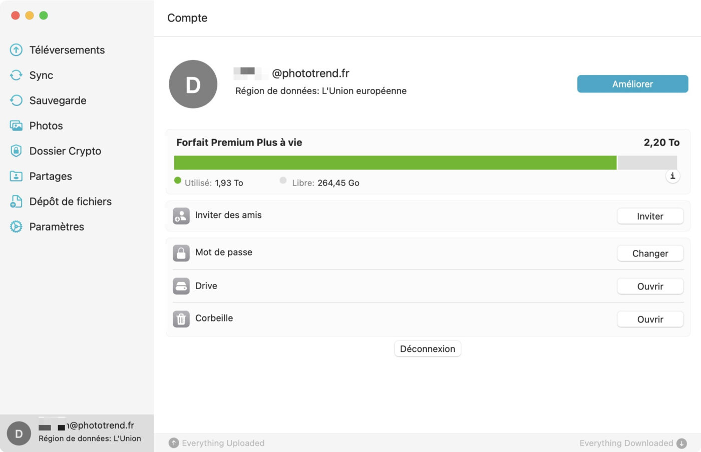Image resolution: width=701 pixels, height=452 pixels.
Task: Click the Sauvegarde backup icon
Action: 16,100
